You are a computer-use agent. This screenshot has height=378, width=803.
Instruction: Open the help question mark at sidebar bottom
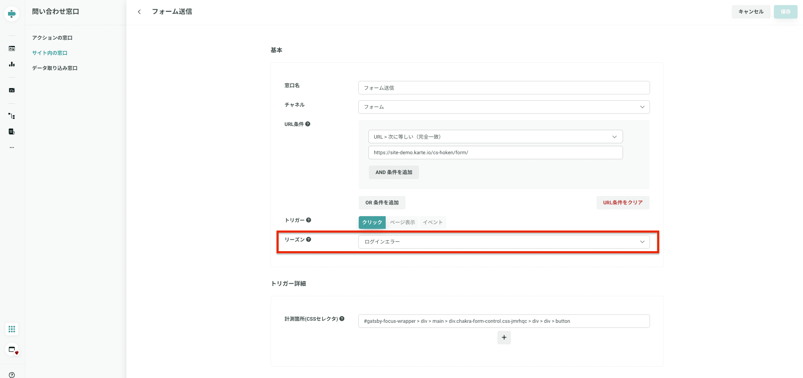point(12,375)
